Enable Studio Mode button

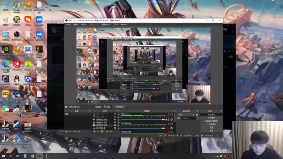coord(211,124)
